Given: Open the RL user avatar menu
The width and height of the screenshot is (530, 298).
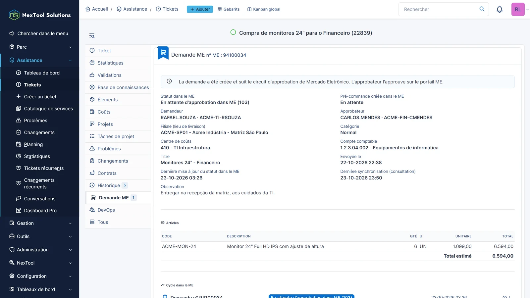Looking at the screenshot, I should tap(518, 9).
